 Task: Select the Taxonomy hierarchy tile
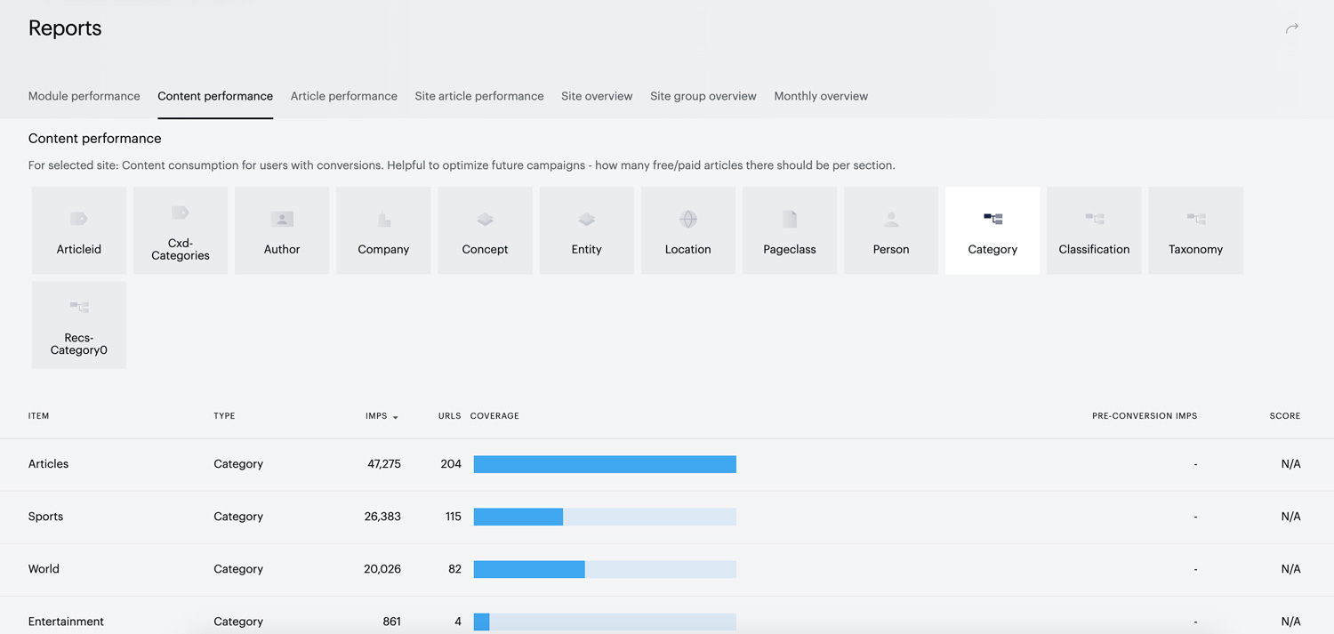point(1196,230)
